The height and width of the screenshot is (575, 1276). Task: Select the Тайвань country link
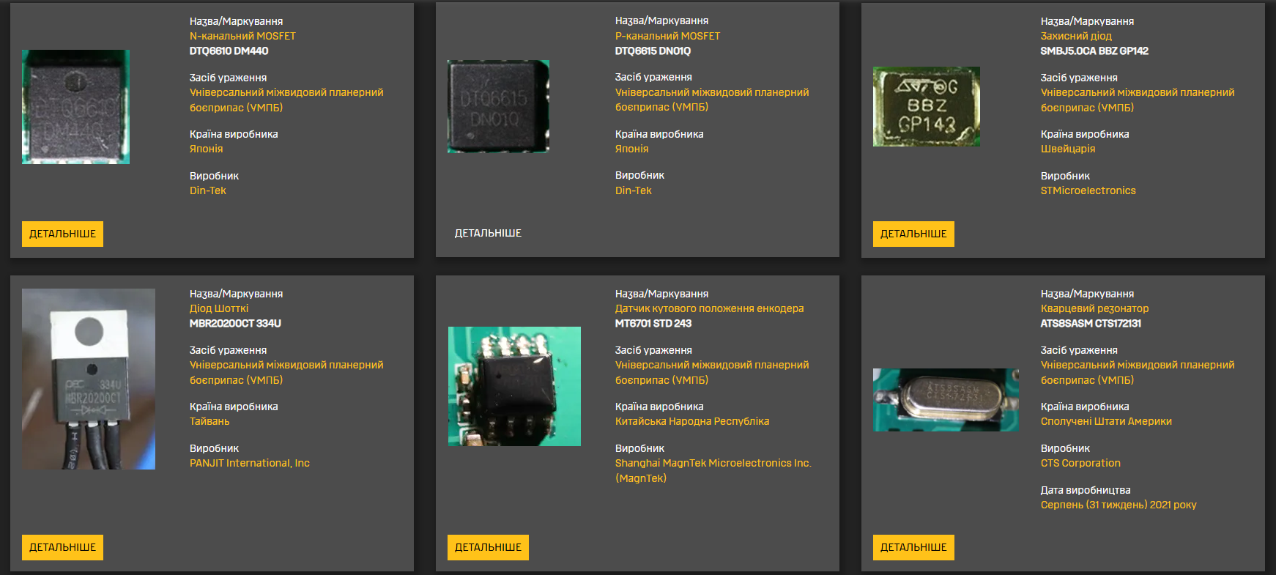pyautogui.click(x=209, y=421)
